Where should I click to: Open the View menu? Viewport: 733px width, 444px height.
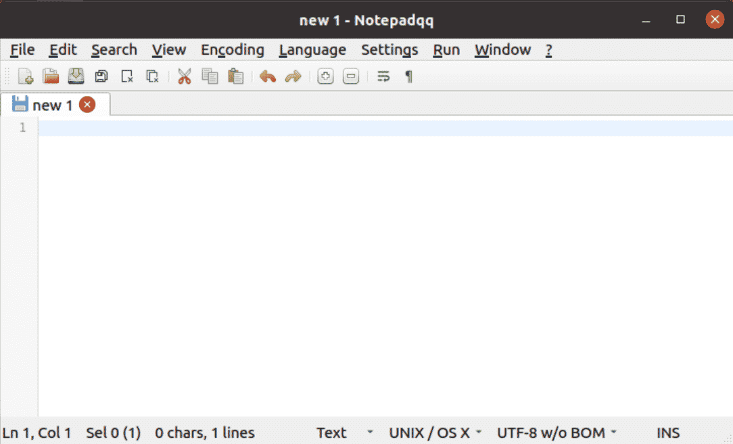pyautogui.click(x=169, y=49)
